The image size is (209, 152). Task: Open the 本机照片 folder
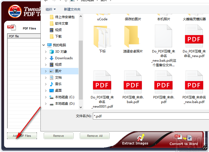point(164,18)
